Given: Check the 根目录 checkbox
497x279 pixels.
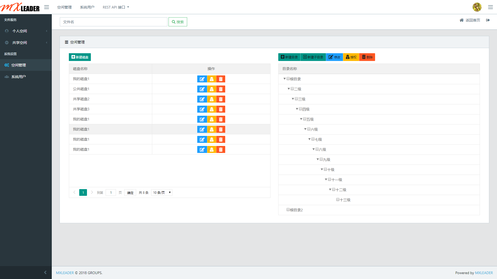Looking at the screenshot, I should coord(288,79).
